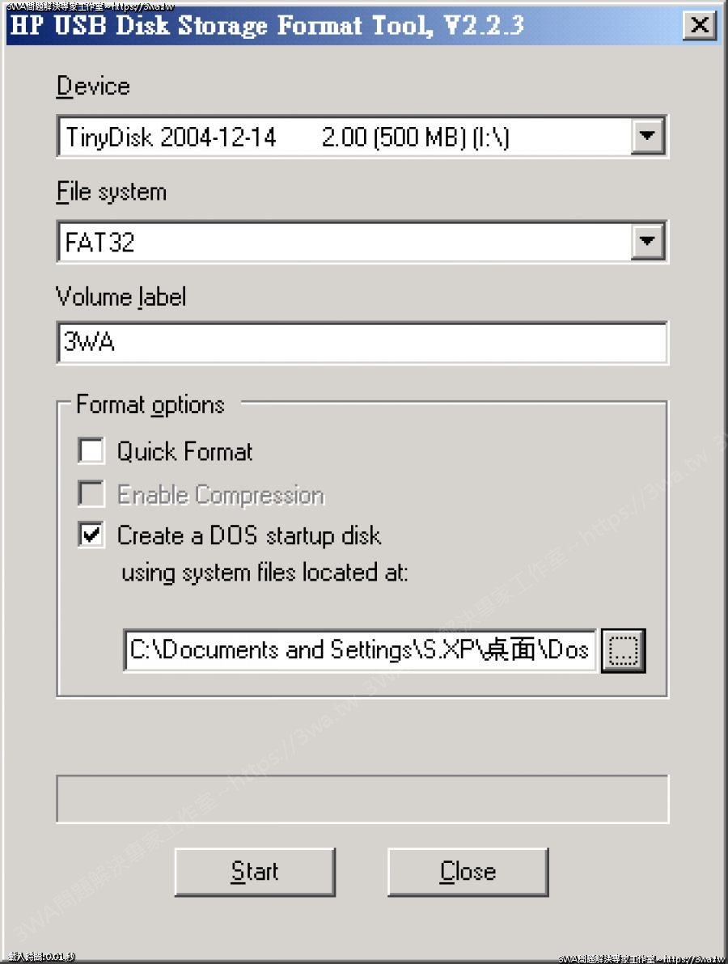728x964 pixels.
Task: Enable the Quick Format checkbox
Action: [91, 450]
